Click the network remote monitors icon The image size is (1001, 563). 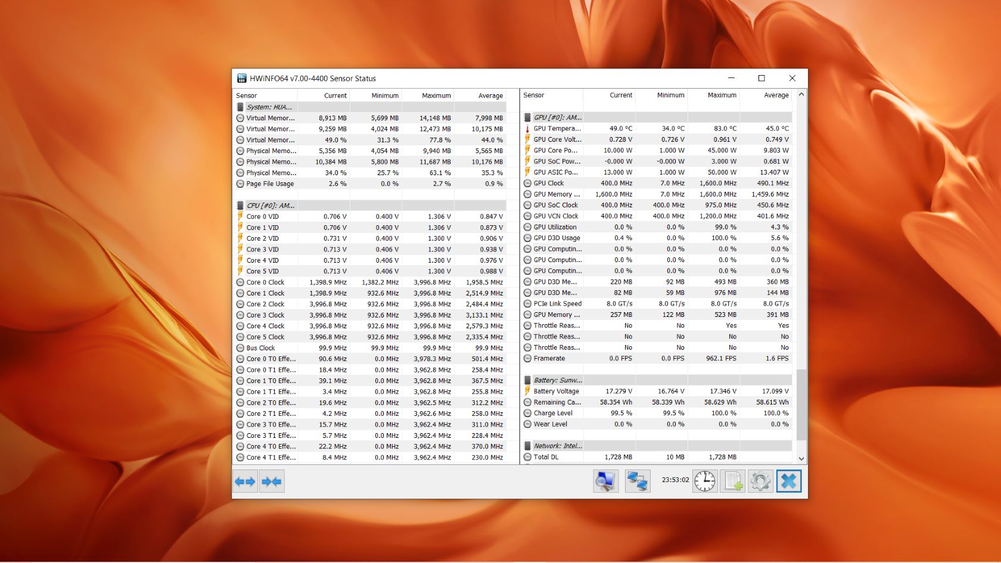(637, 481)
